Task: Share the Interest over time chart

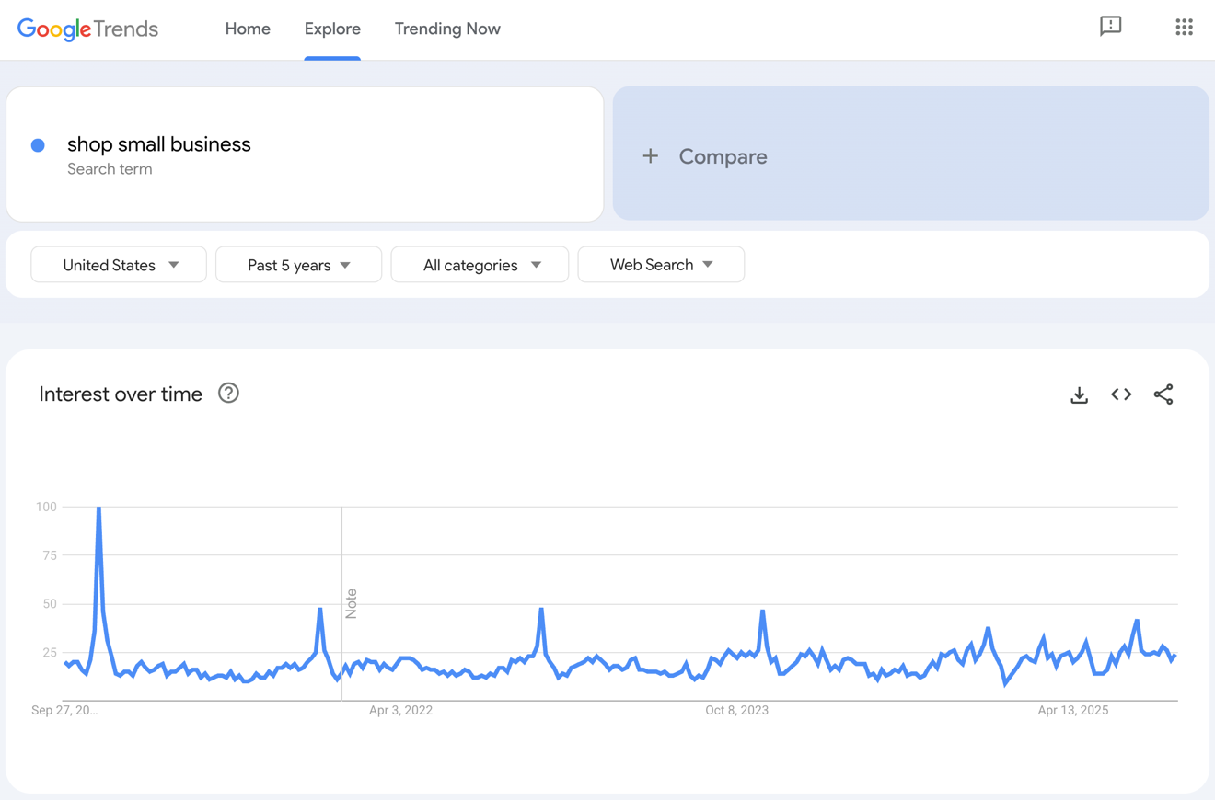Action: [1163, 394]
